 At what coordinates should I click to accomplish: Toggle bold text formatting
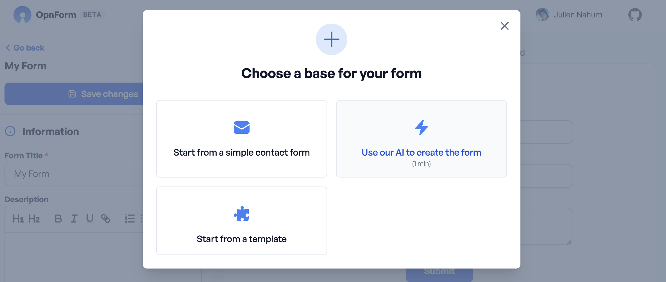58,219
